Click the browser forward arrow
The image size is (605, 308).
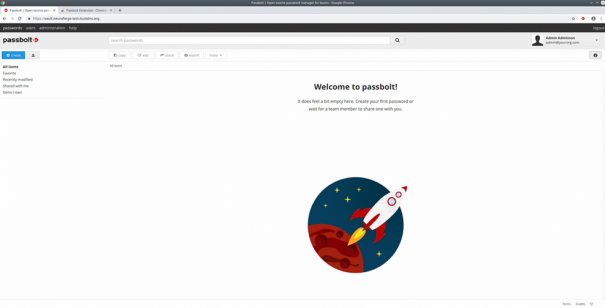pos(12,18)
